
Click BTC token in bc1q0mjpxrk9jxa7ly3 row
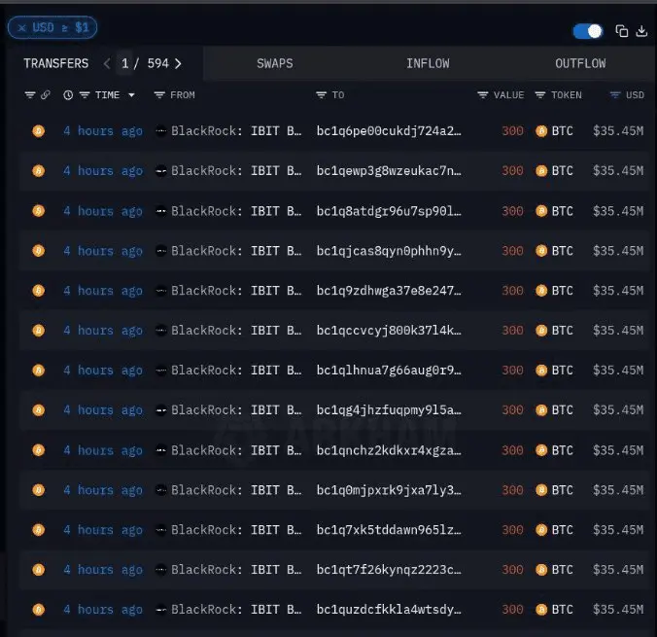(554, 490)
